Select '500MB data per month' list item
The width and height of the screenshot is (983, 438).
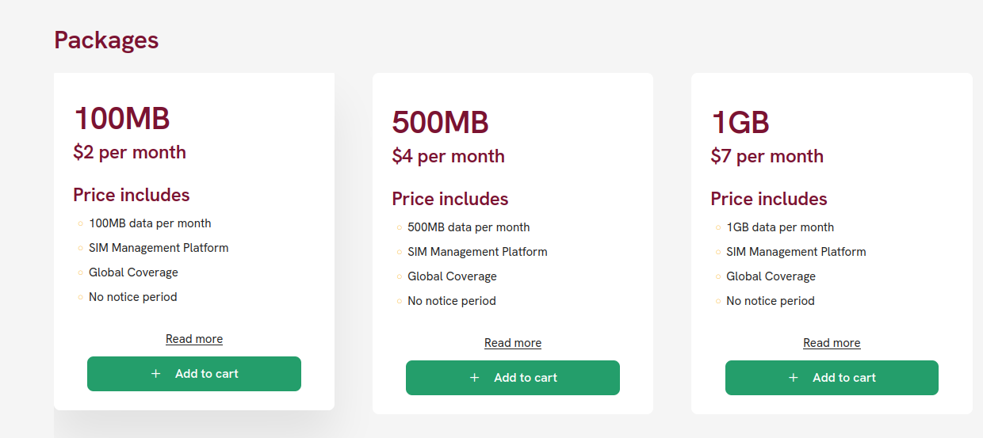pos(469,227)
